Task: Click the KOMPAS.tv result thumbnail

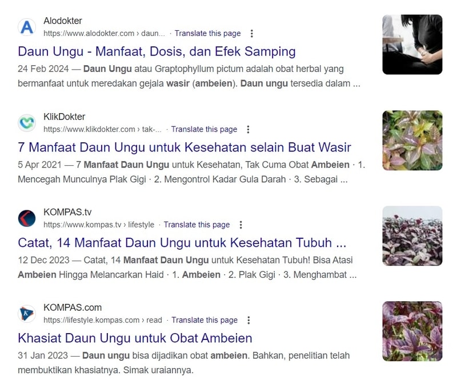Action: point(412,236)
